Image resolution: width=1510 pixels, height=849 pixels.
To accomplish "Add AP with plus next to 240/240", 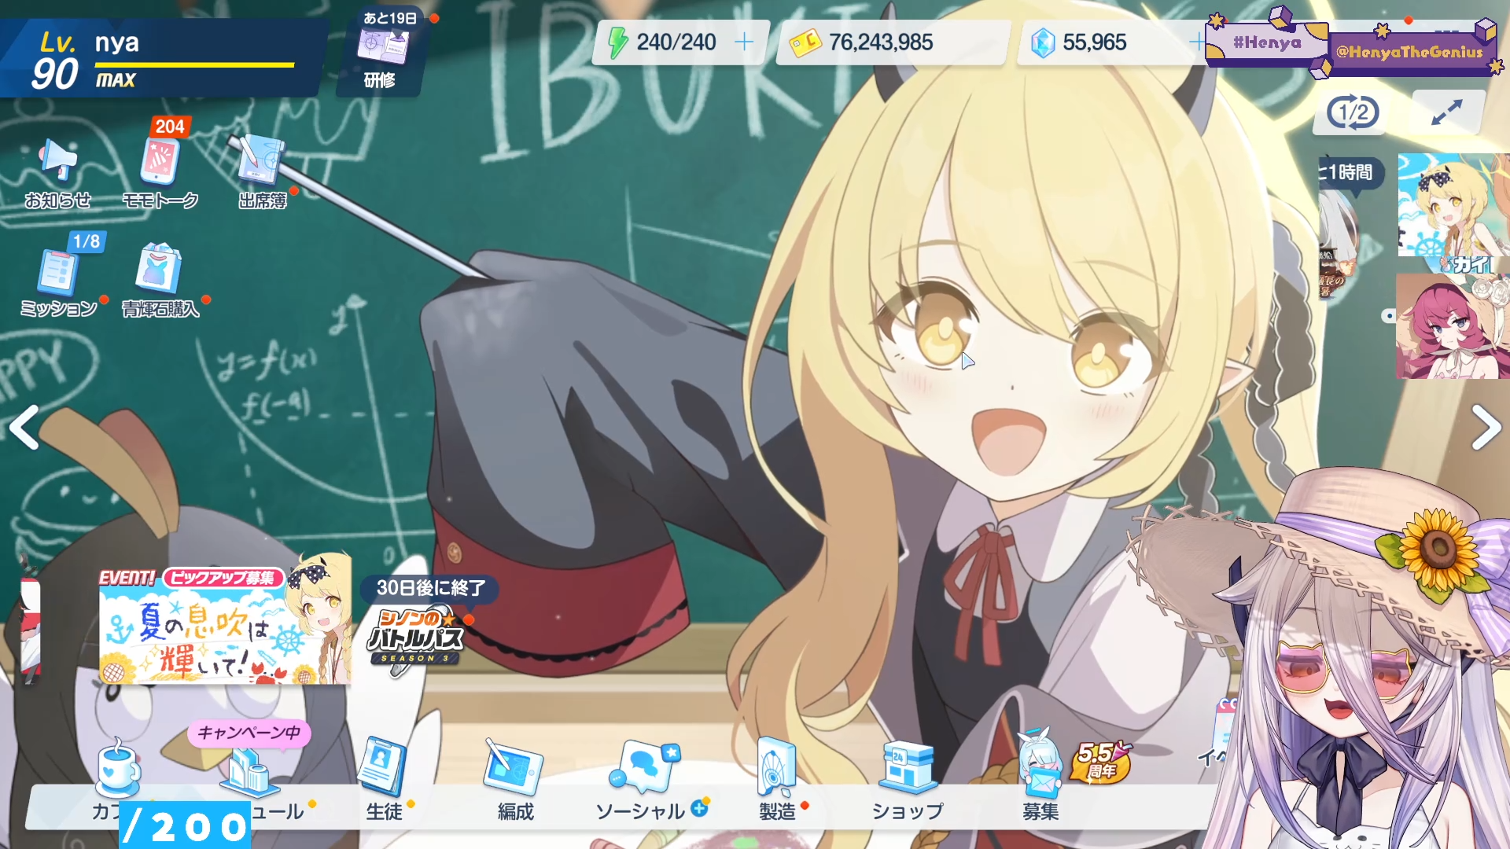I will point(744,42).
